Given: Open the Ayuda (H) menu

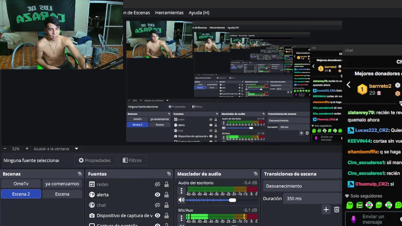Looking at the screenshot, I should tap(199, 13).
